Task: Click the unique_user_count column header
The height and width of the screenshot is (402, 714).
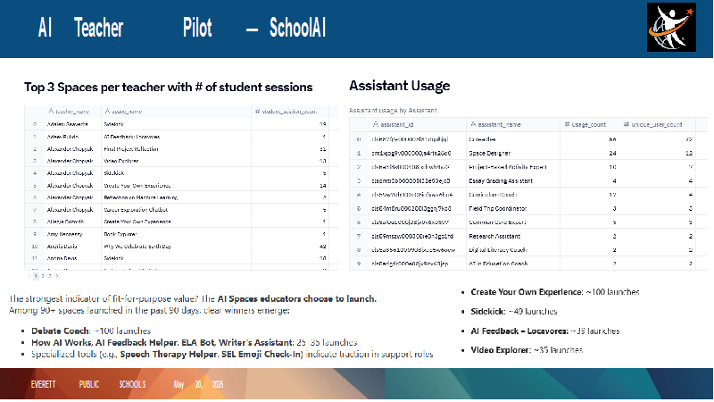Action: click(652, 124)
